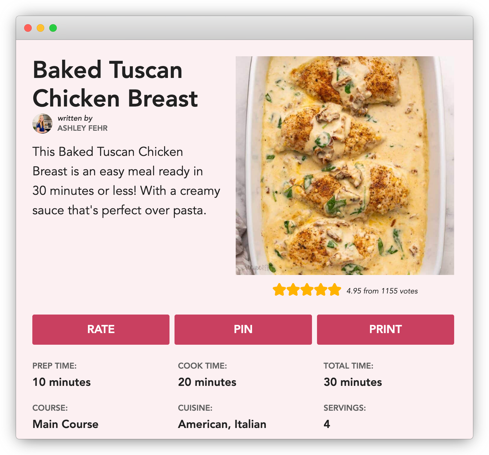Close the window with the red button

click(x=28, y=28)
